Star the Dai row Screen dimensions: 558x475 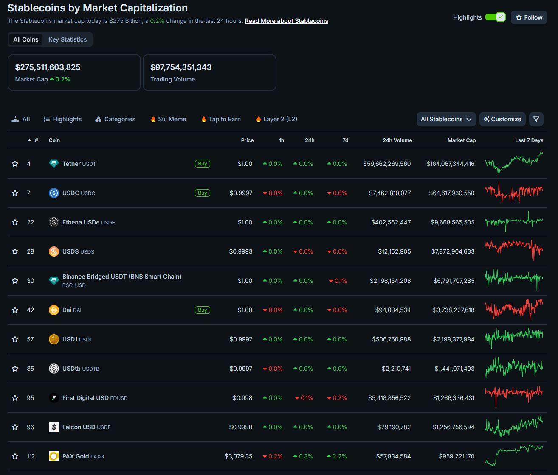point(15,310)
